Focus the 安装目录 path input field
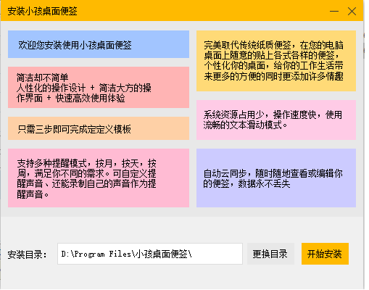This screenshot has height=290, width=369. 150,254
